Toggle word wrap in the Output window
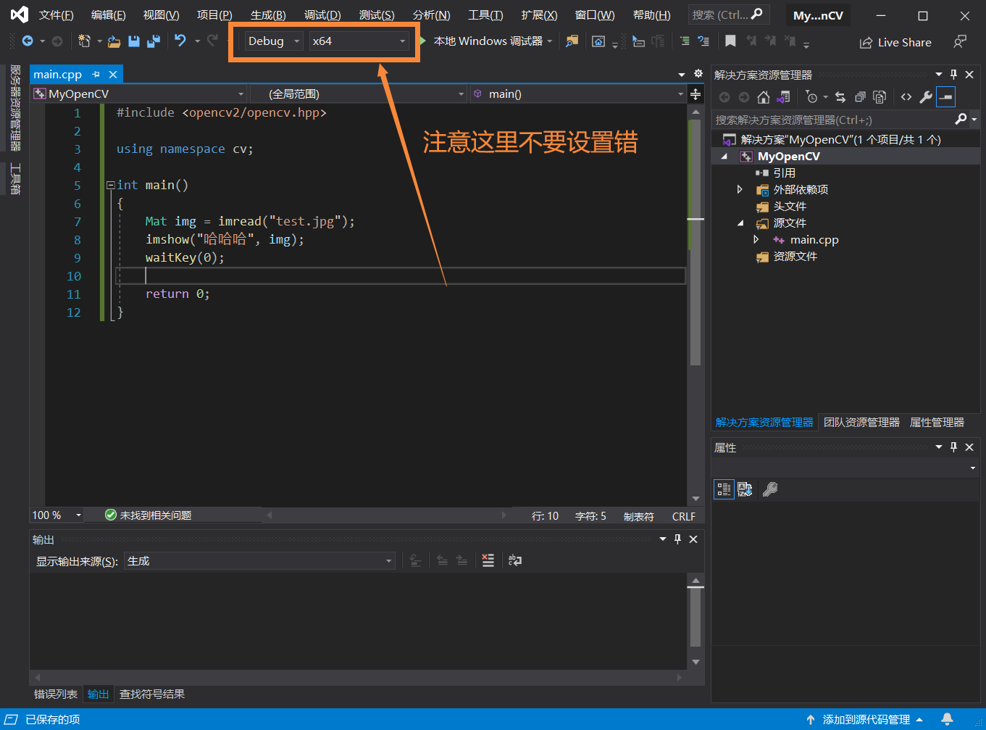Viewport: 986px width, 730px height. (x=514, y=560)
